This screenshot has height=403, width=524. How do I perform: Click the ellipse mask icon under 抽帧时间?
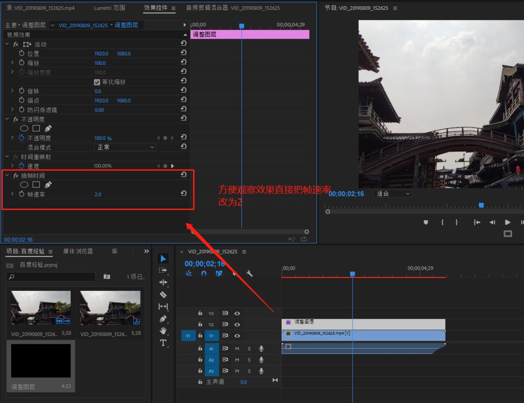pyautogui.click(x=24, y=184)
